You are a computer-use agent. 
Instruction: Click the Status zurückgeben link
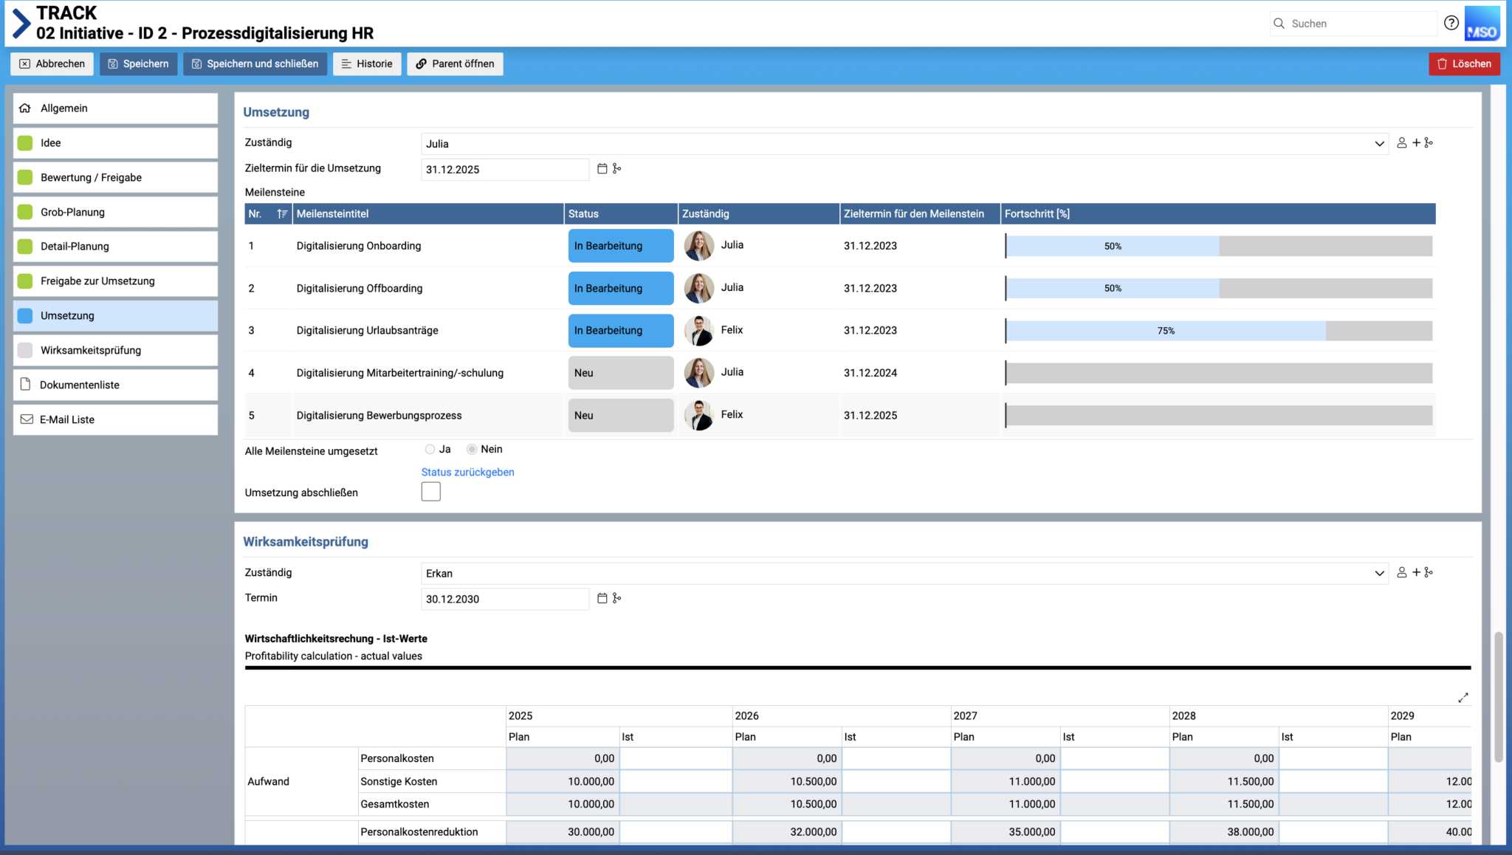coord(467,473)
